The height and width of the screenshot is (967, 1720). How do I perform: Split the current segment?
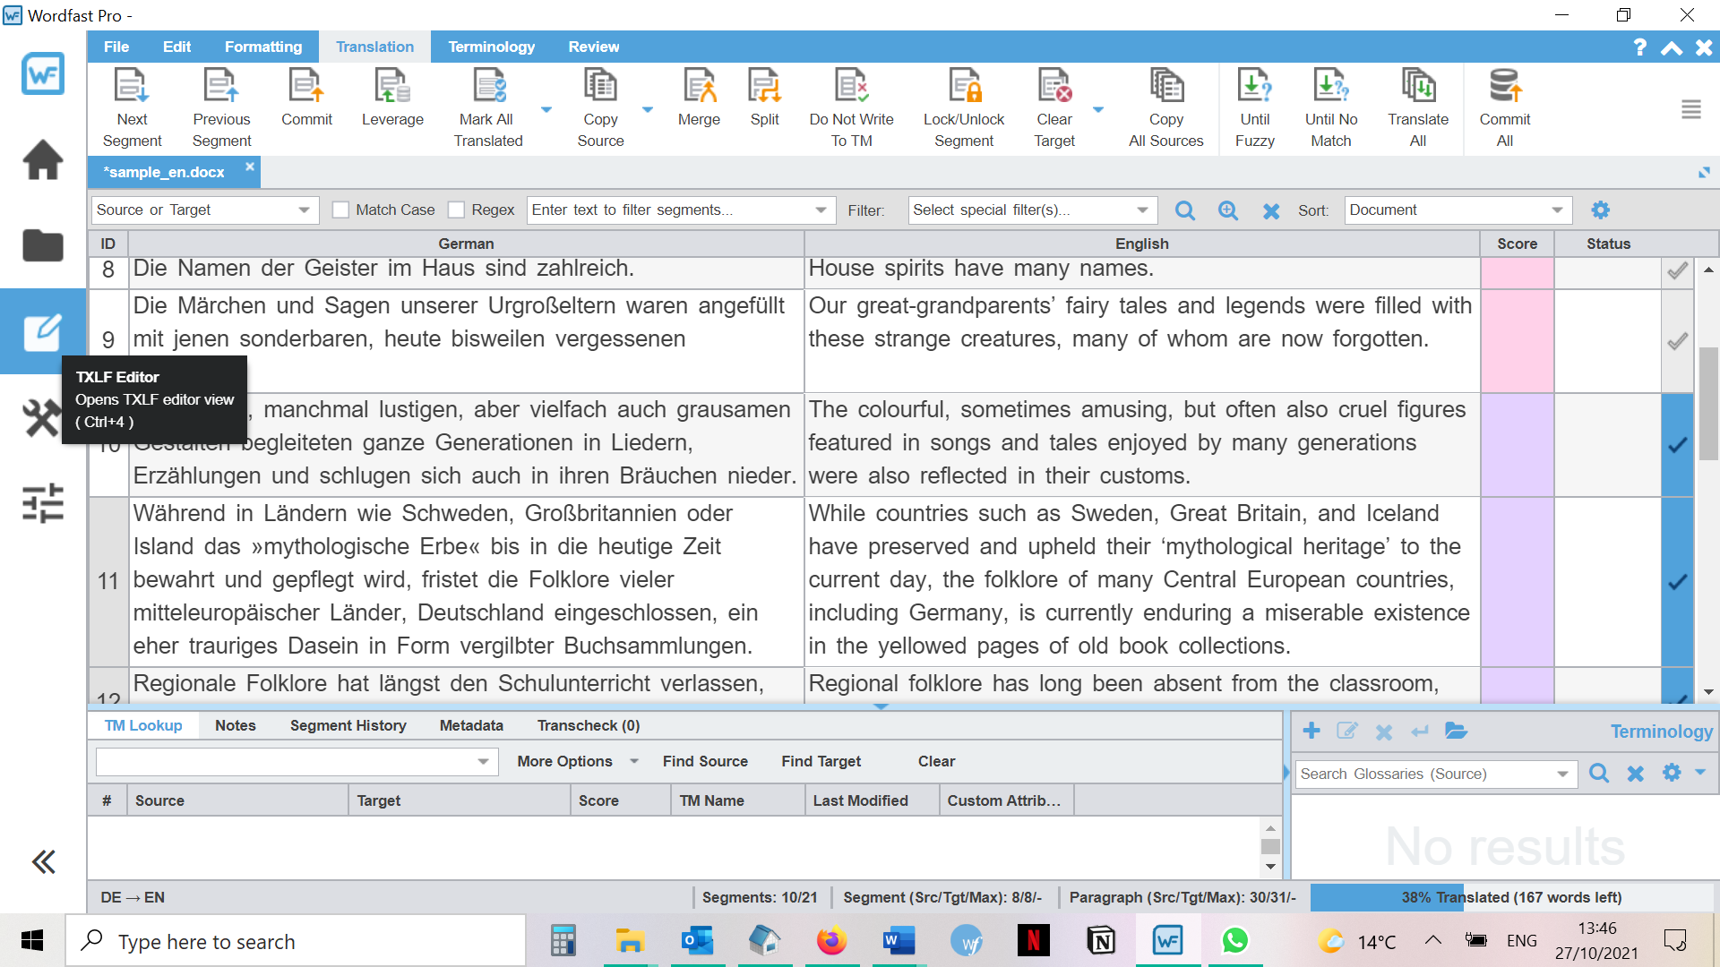coord(763,106)
